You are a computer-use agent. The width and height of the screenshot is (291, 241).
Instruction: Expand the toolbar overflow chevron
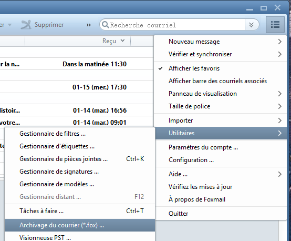tap(89, 25)
